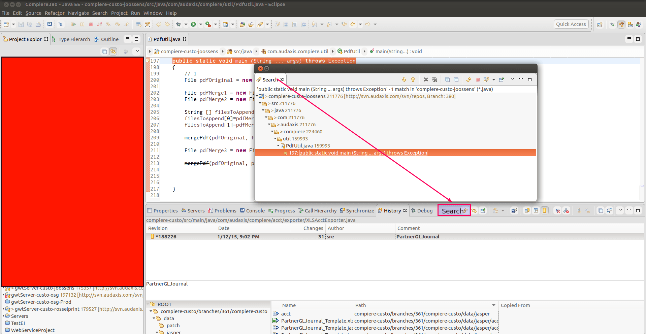Screen dimensions: 646x334
Task: Run the program with the green Run button
Action: pos(193,24)
